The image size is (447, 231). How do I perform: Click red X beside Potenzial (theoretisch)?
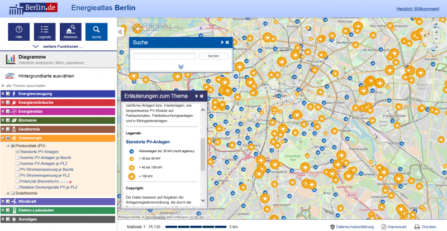point(70,182)
